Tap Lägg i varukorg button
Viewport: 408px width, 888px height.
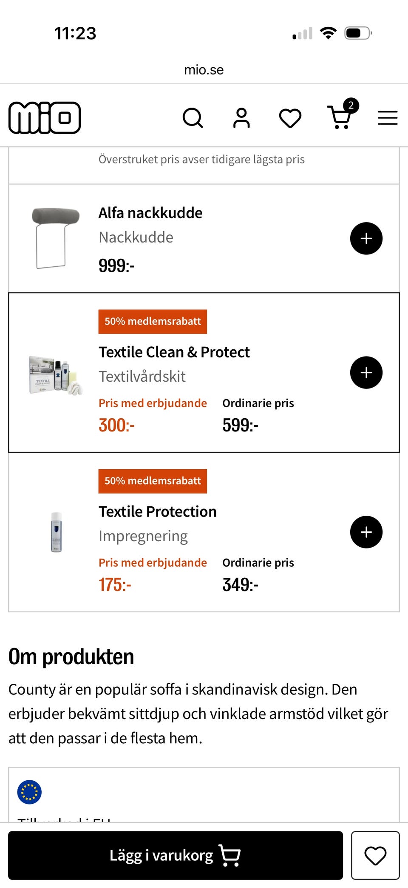(x=176, y=855)
